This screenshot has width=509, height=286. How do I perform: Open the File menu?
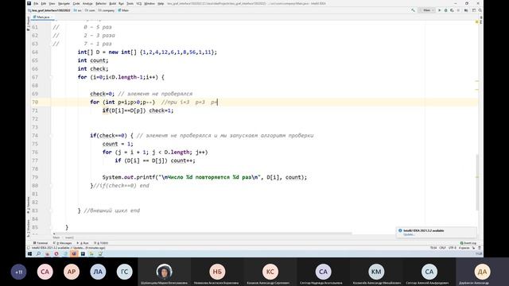click(x=36, y=3)
